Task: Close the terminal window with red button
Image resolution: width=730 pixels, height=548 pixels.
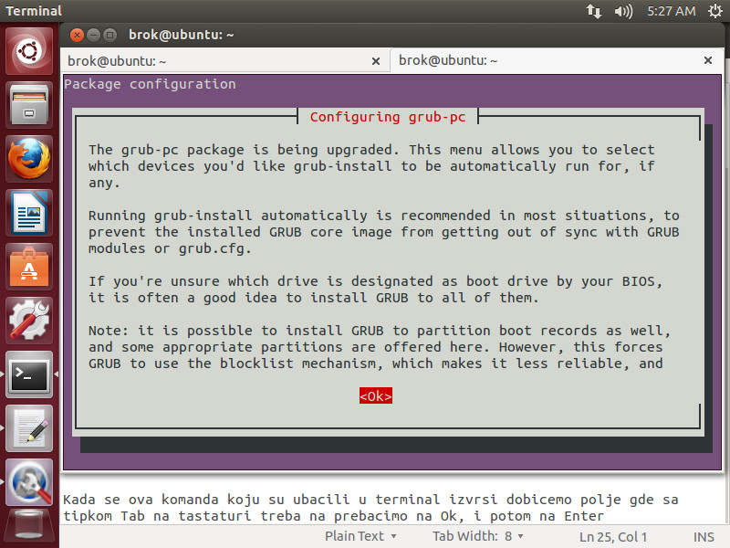Action: (x=77, y=35)
